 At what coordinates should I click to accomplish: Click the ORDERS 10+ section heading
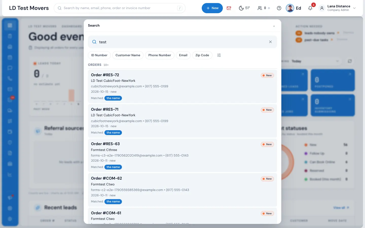click(x=98, y=65)
